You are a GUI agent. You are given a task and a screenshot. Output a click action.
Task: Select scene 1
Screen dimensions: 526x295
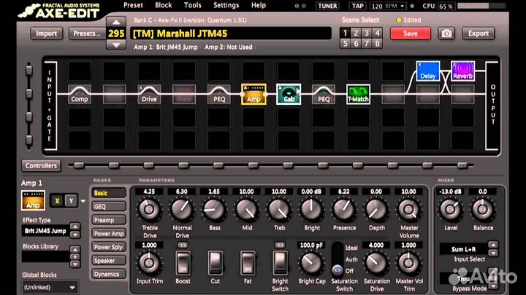[x=345, y=33]
